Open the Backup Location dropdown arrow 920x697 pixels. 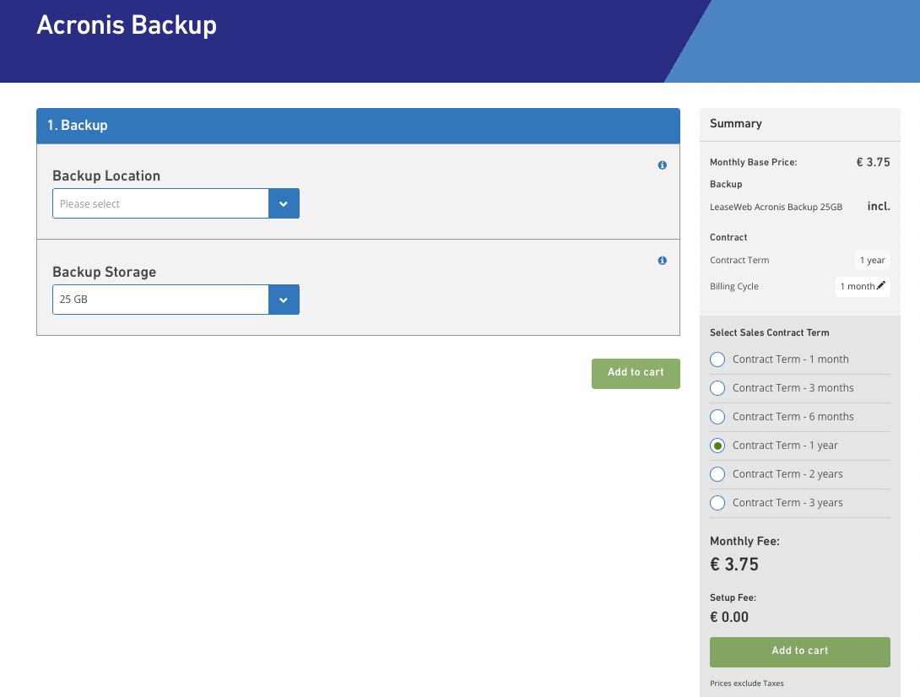[284, 203]
